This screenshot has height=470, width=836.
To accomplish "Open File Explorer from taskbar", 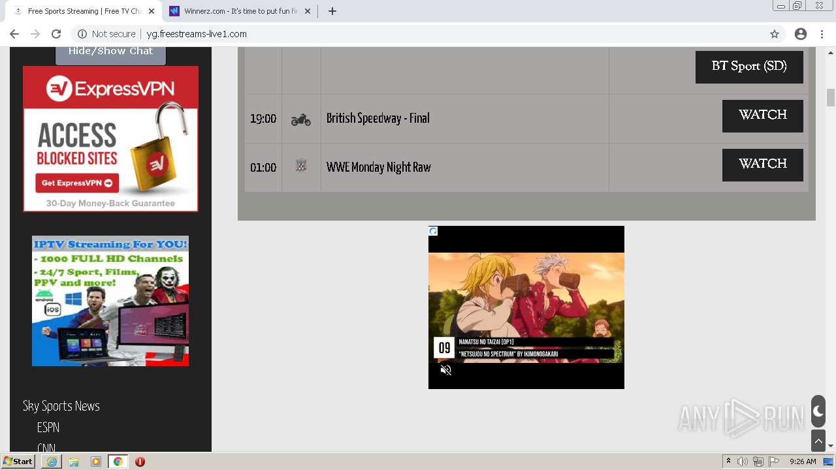I will click(x=74, y=462).
